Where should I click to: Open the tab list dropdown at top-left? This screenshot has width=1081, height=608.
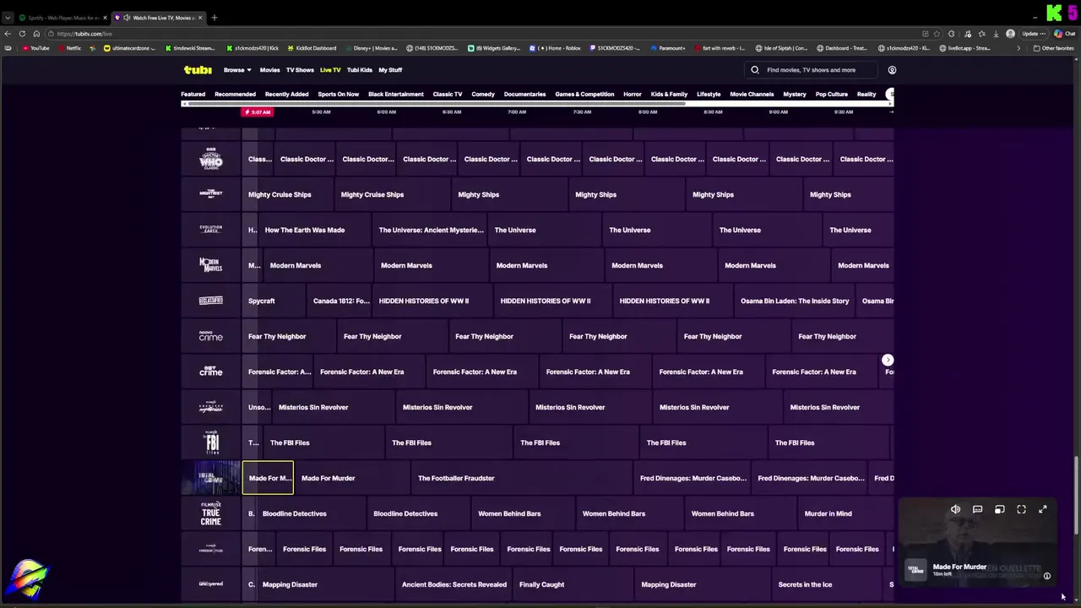(8, 18)
